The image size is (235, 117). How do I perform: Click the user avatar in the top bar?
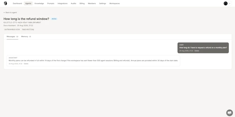pyautogui.click(x=225, y=3)
